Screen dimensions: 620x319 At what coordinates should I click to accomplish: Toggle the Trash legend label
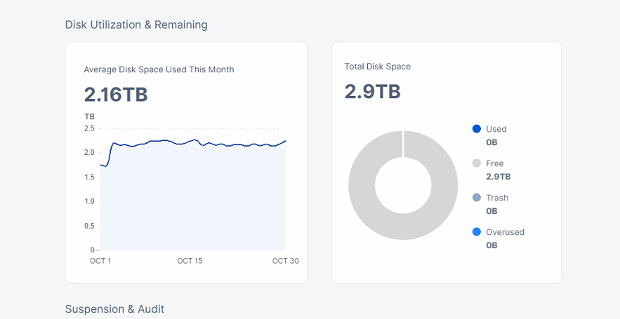tap(497, 198)
